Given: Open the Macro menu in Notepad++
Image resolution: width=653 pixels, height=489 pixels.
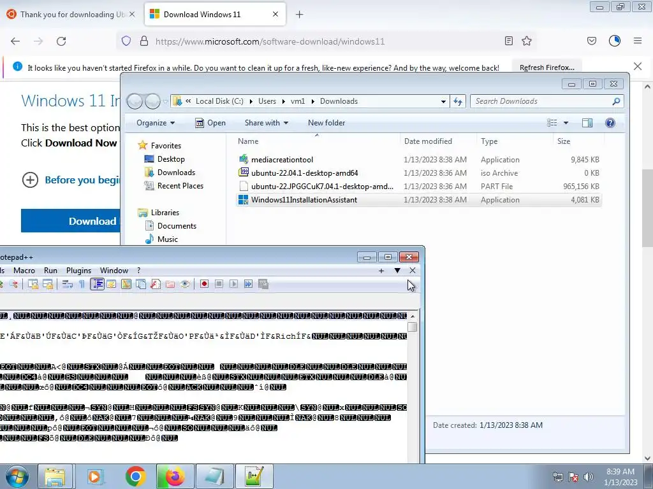Looking at the screenshot, I should point(24,270).
